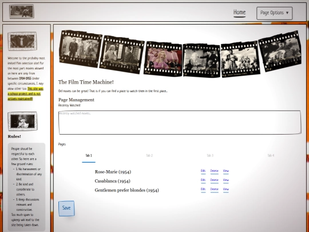Click the sixth film strip frame
Viewport: 309px width, 232px height.
pyautogui.click(x=280, y=51)
